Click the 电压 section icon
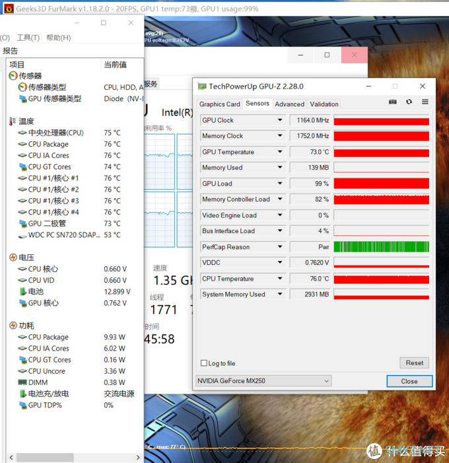Image resolution: width=449 pixels, height=463 pixels. point(13,258)
